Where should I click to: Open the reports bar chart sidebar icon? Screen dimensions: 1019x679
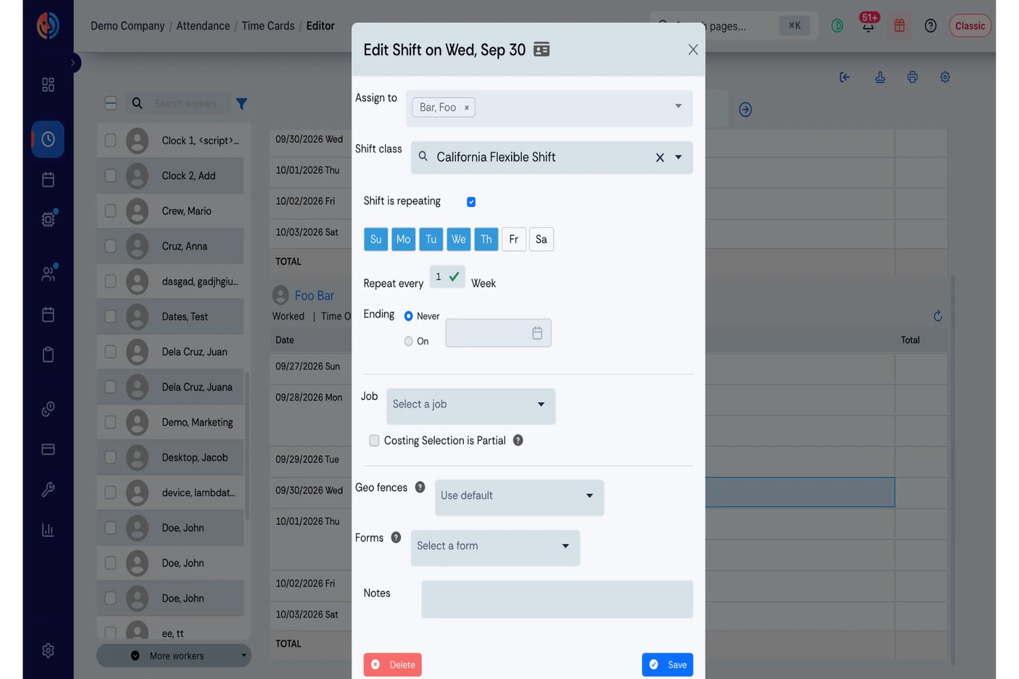48,530
